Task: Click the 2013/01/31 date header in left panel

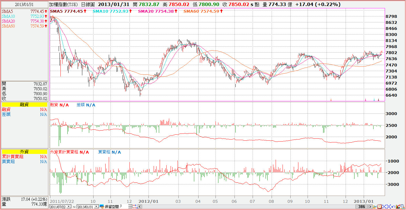Action: point(24,4)
